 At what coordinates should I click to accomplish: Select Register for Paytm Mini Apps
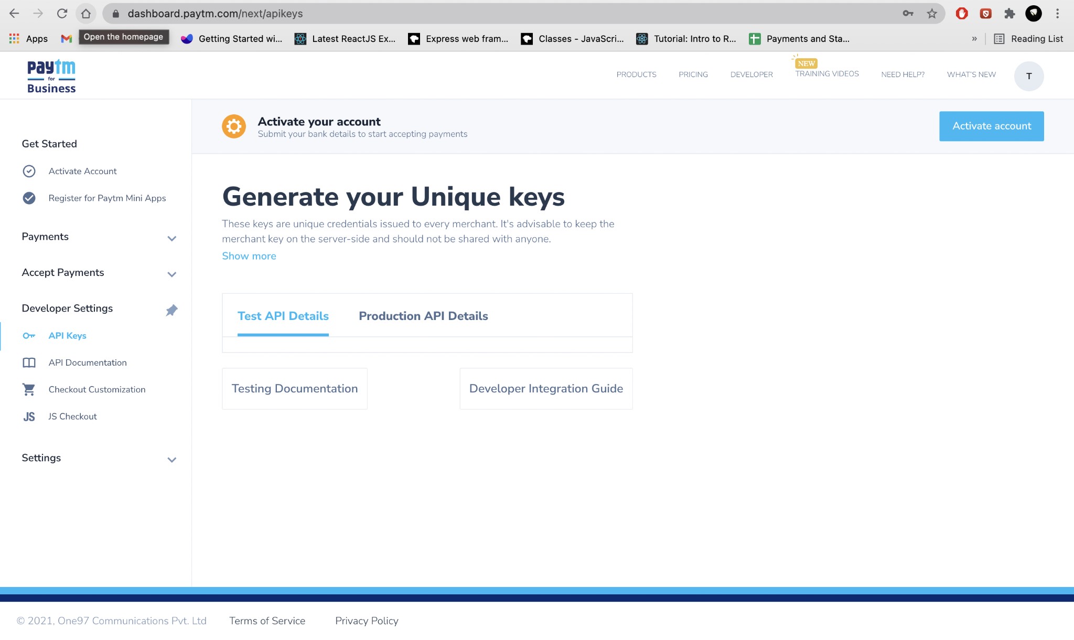pyautogui.click(x=107, y=198)
